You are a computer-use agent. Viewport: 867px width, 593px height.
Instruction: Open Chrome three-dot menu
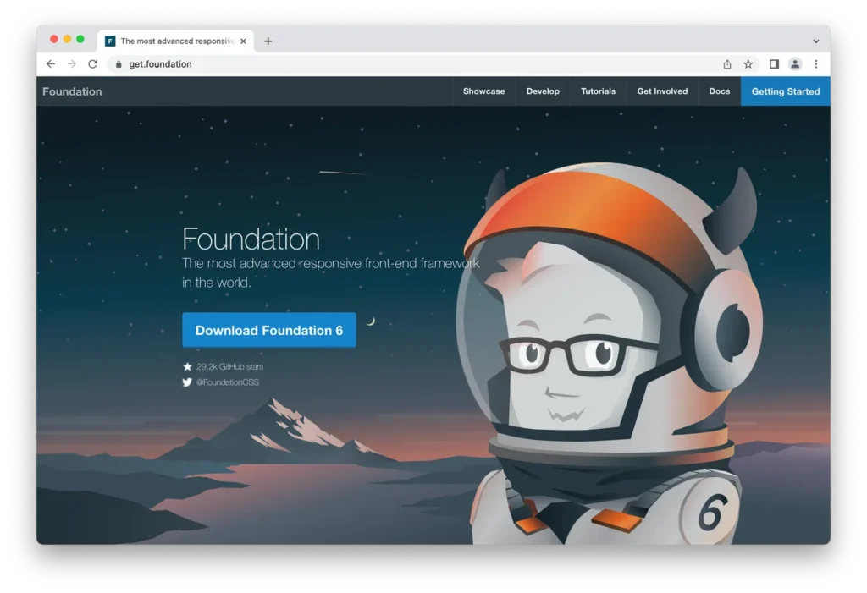816,64
